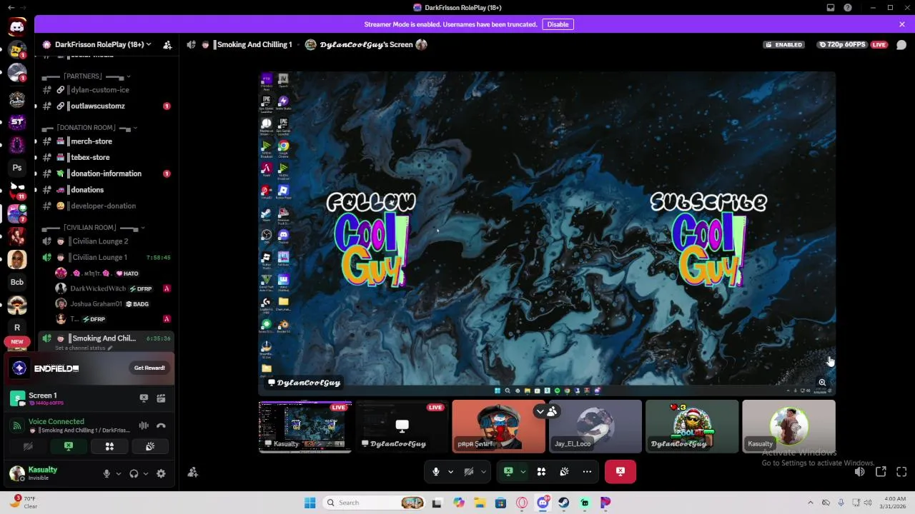Show chat with the speech bubble icon
Viewport: 915px width, 514px height.
[901, 44]
